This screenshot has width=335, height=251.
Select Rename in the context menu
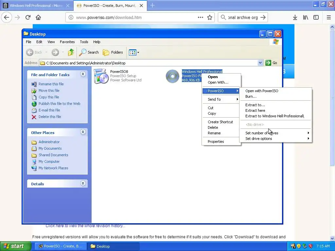tap(221, 133)
